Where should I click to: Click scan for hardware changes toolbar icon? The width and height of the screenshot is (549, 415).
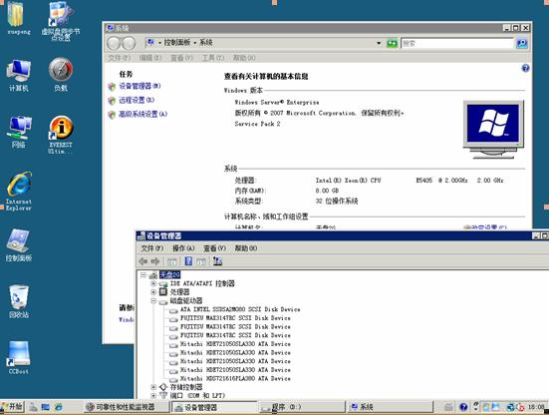click(217, 261)
